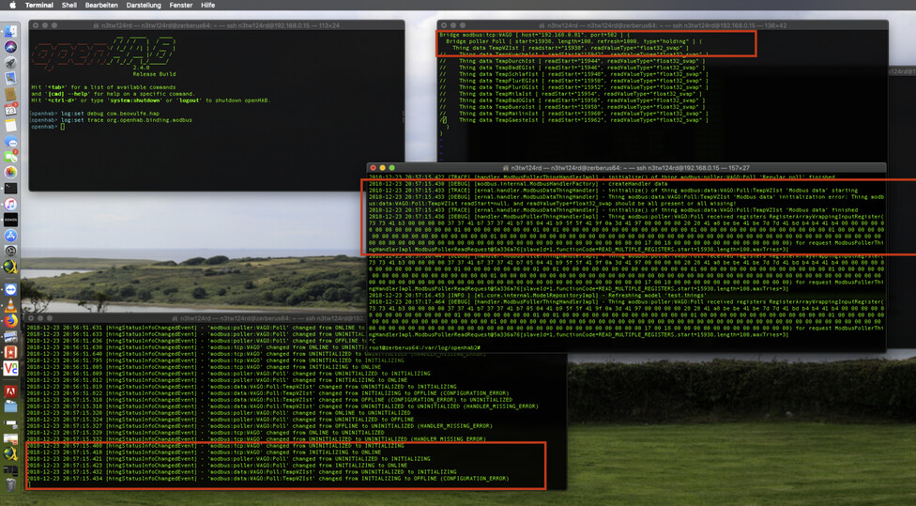916x506 pixels.
Task: Click the openHAB console prompt cursor
Action: coord(63,126)
